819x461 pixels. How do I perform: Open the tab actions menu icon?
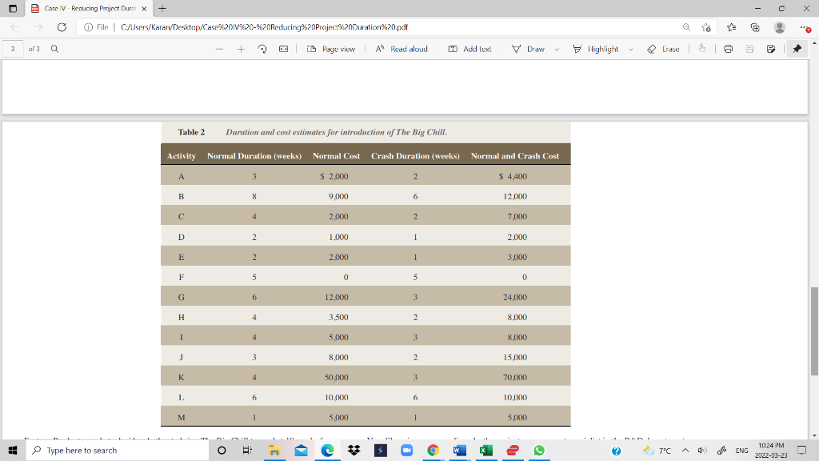tap(13, 8)
